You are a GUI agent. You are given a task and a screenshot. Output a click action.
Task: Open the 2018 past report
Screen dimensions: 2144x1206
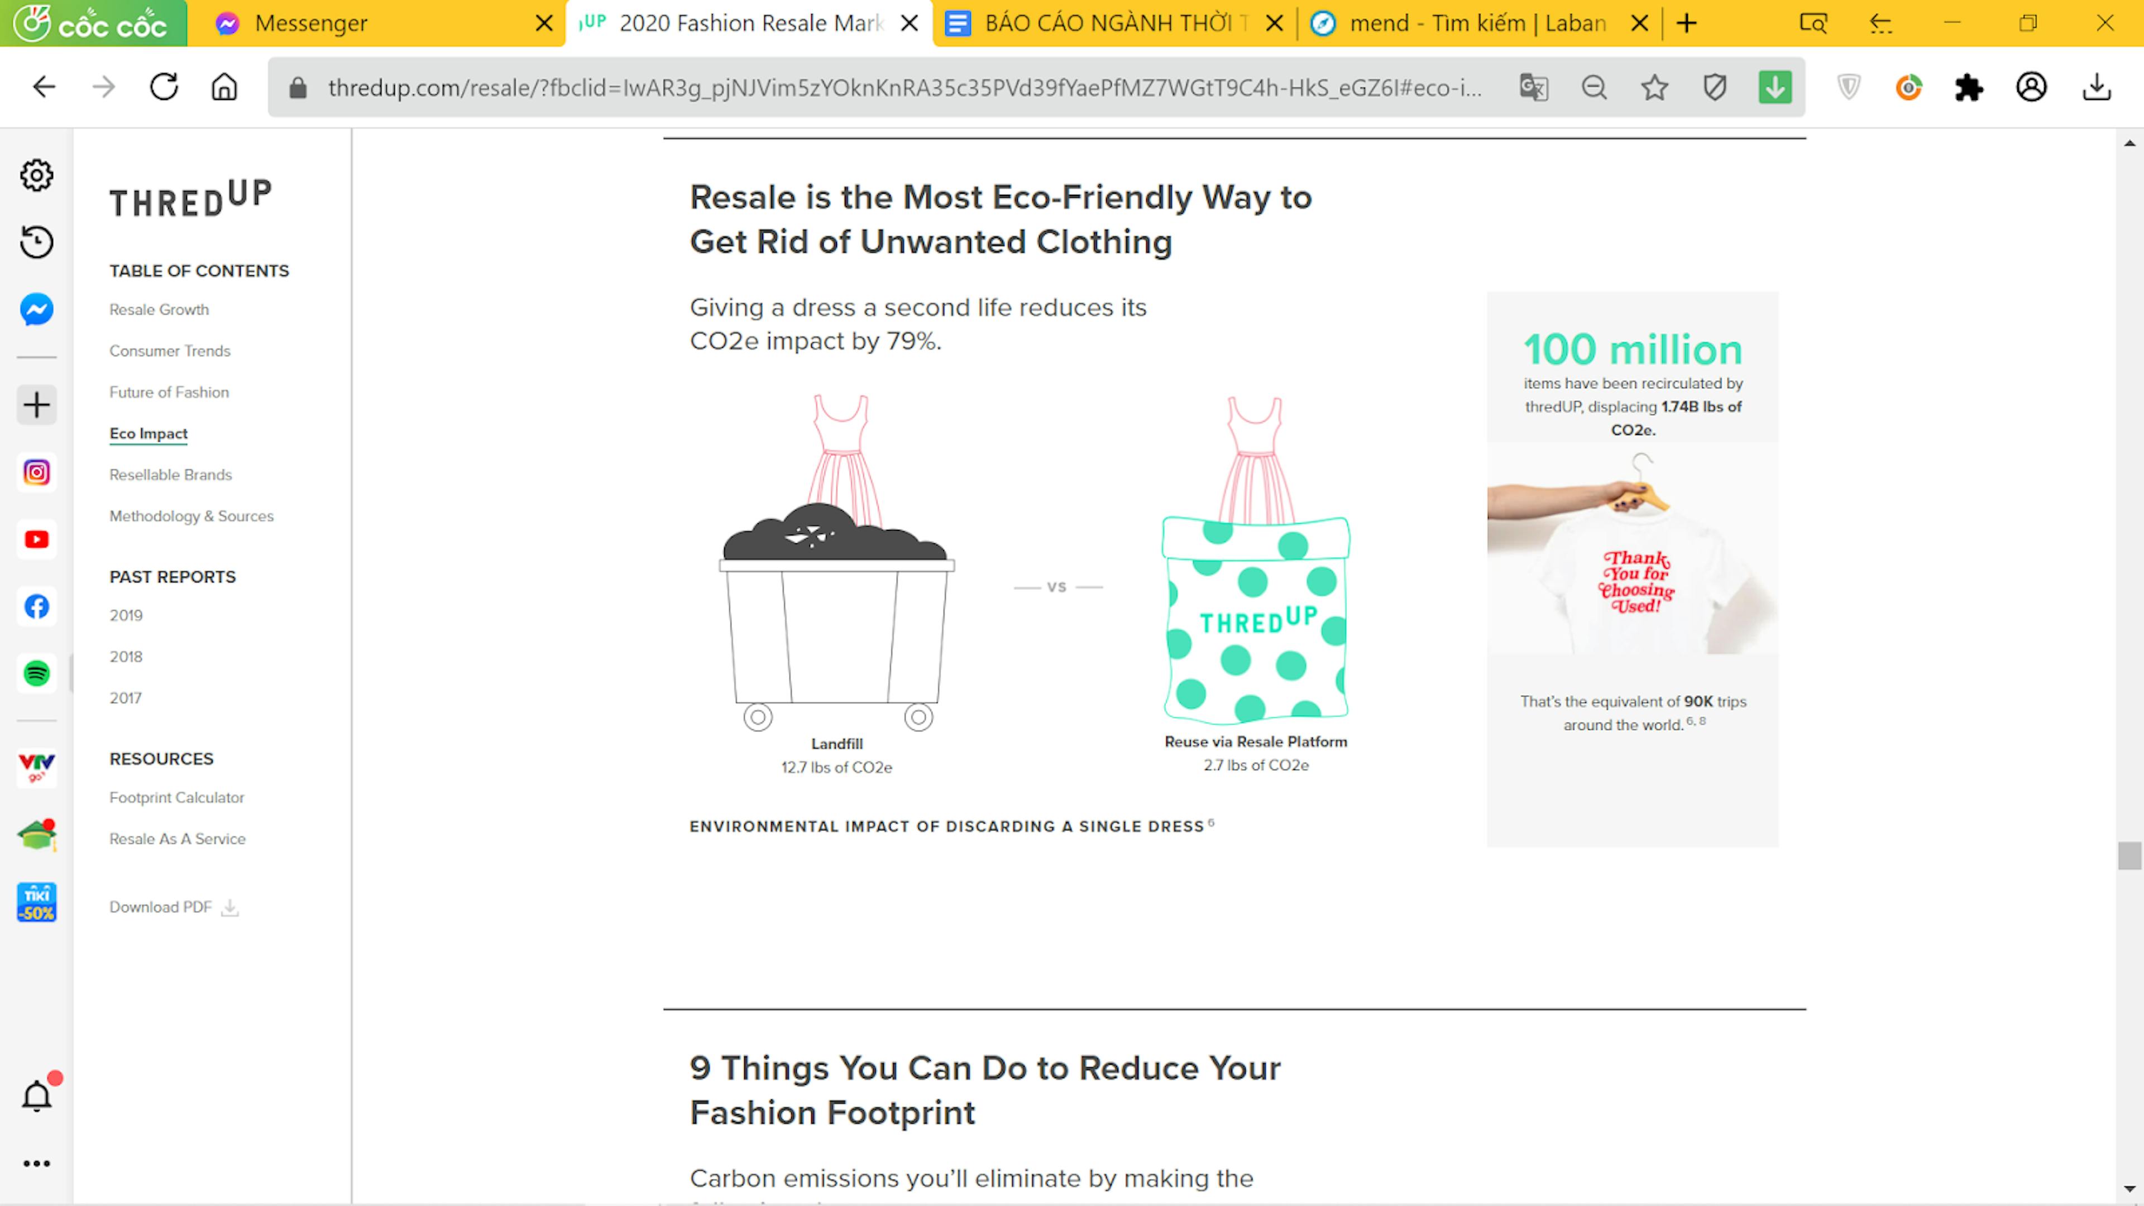[126, 657]
